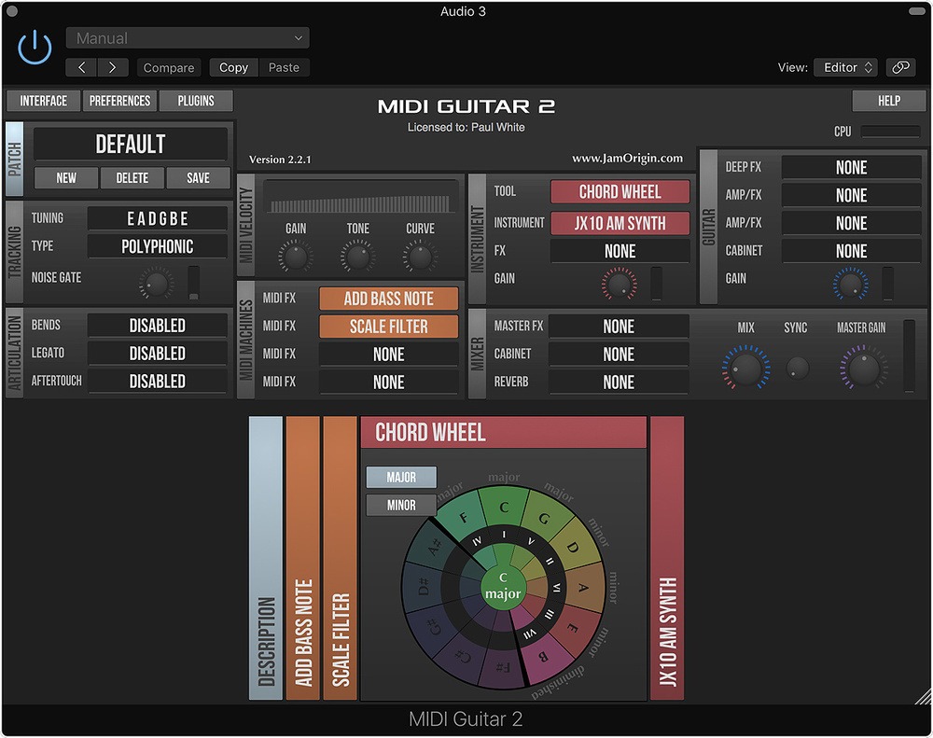Image resolution: width=933 pixels, height=738 pixels.
Task: Select the A segment on chord wheel
Action: point(583,588)
